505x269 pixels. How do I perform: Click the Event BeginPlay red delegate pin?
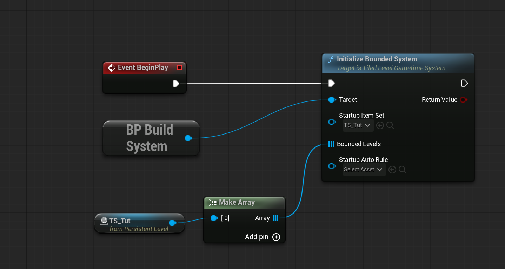click(179, 67)
